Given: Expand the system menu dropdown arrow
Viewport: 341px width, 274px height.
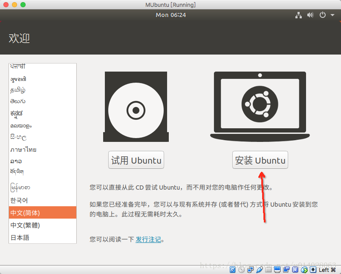Looking at the screenshot, I should (x=332, y=15).
